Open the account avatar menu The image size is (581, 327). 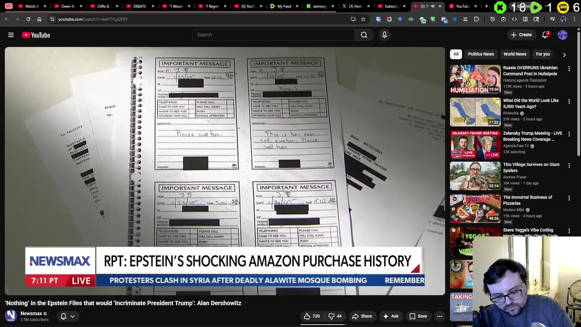point(562,35)
